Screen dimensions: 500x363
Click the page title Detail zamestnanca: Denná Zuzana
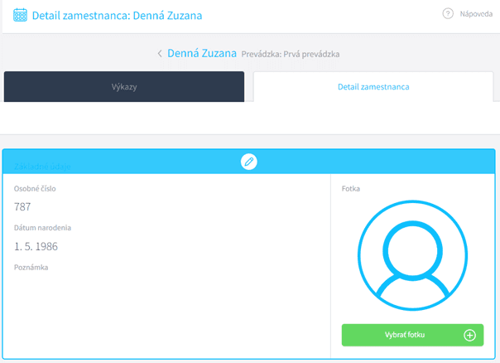click(117, 15)
